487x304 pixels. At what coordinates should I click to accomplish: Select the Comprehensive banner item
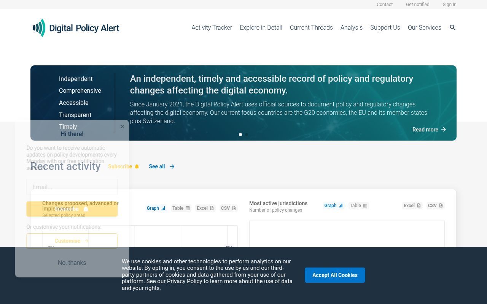pos(80,90)
